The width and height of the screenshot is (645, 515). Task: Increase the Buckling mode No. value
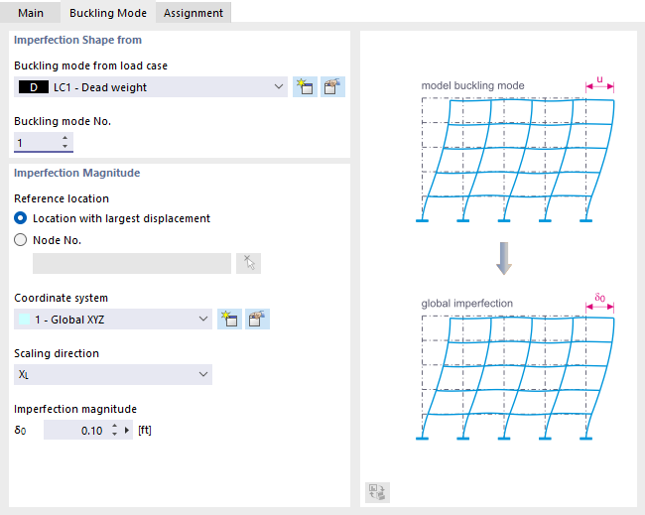coord(65,138)
